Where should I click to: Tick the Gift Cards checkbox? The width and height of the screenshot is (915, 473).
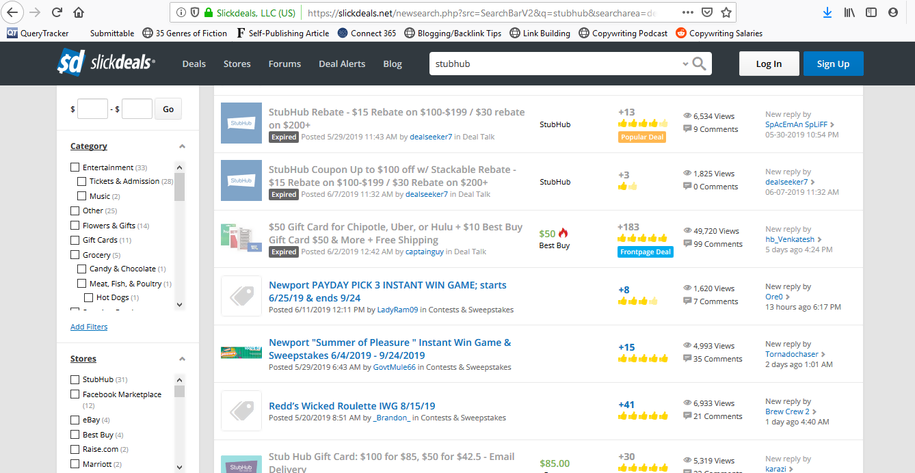[75, 240]
